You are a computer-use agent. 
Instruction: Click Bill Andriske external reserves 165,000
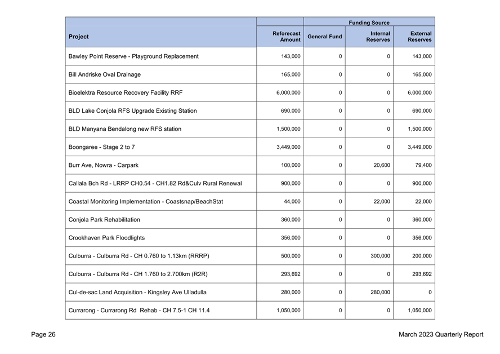[x=422, y=75]
